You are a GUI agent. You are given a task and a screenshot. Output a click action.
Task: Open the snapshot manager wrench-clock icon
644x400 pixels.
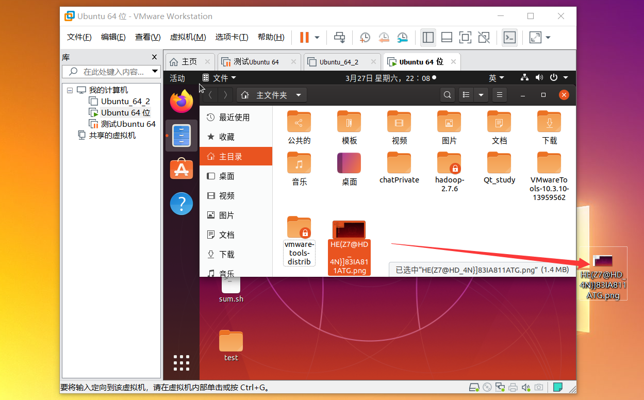tap(402, 37)
